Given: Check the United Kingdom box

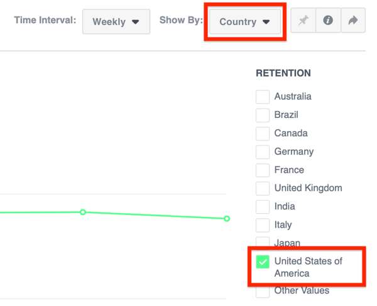Looking at the screenshot, I should pos(263,188).
